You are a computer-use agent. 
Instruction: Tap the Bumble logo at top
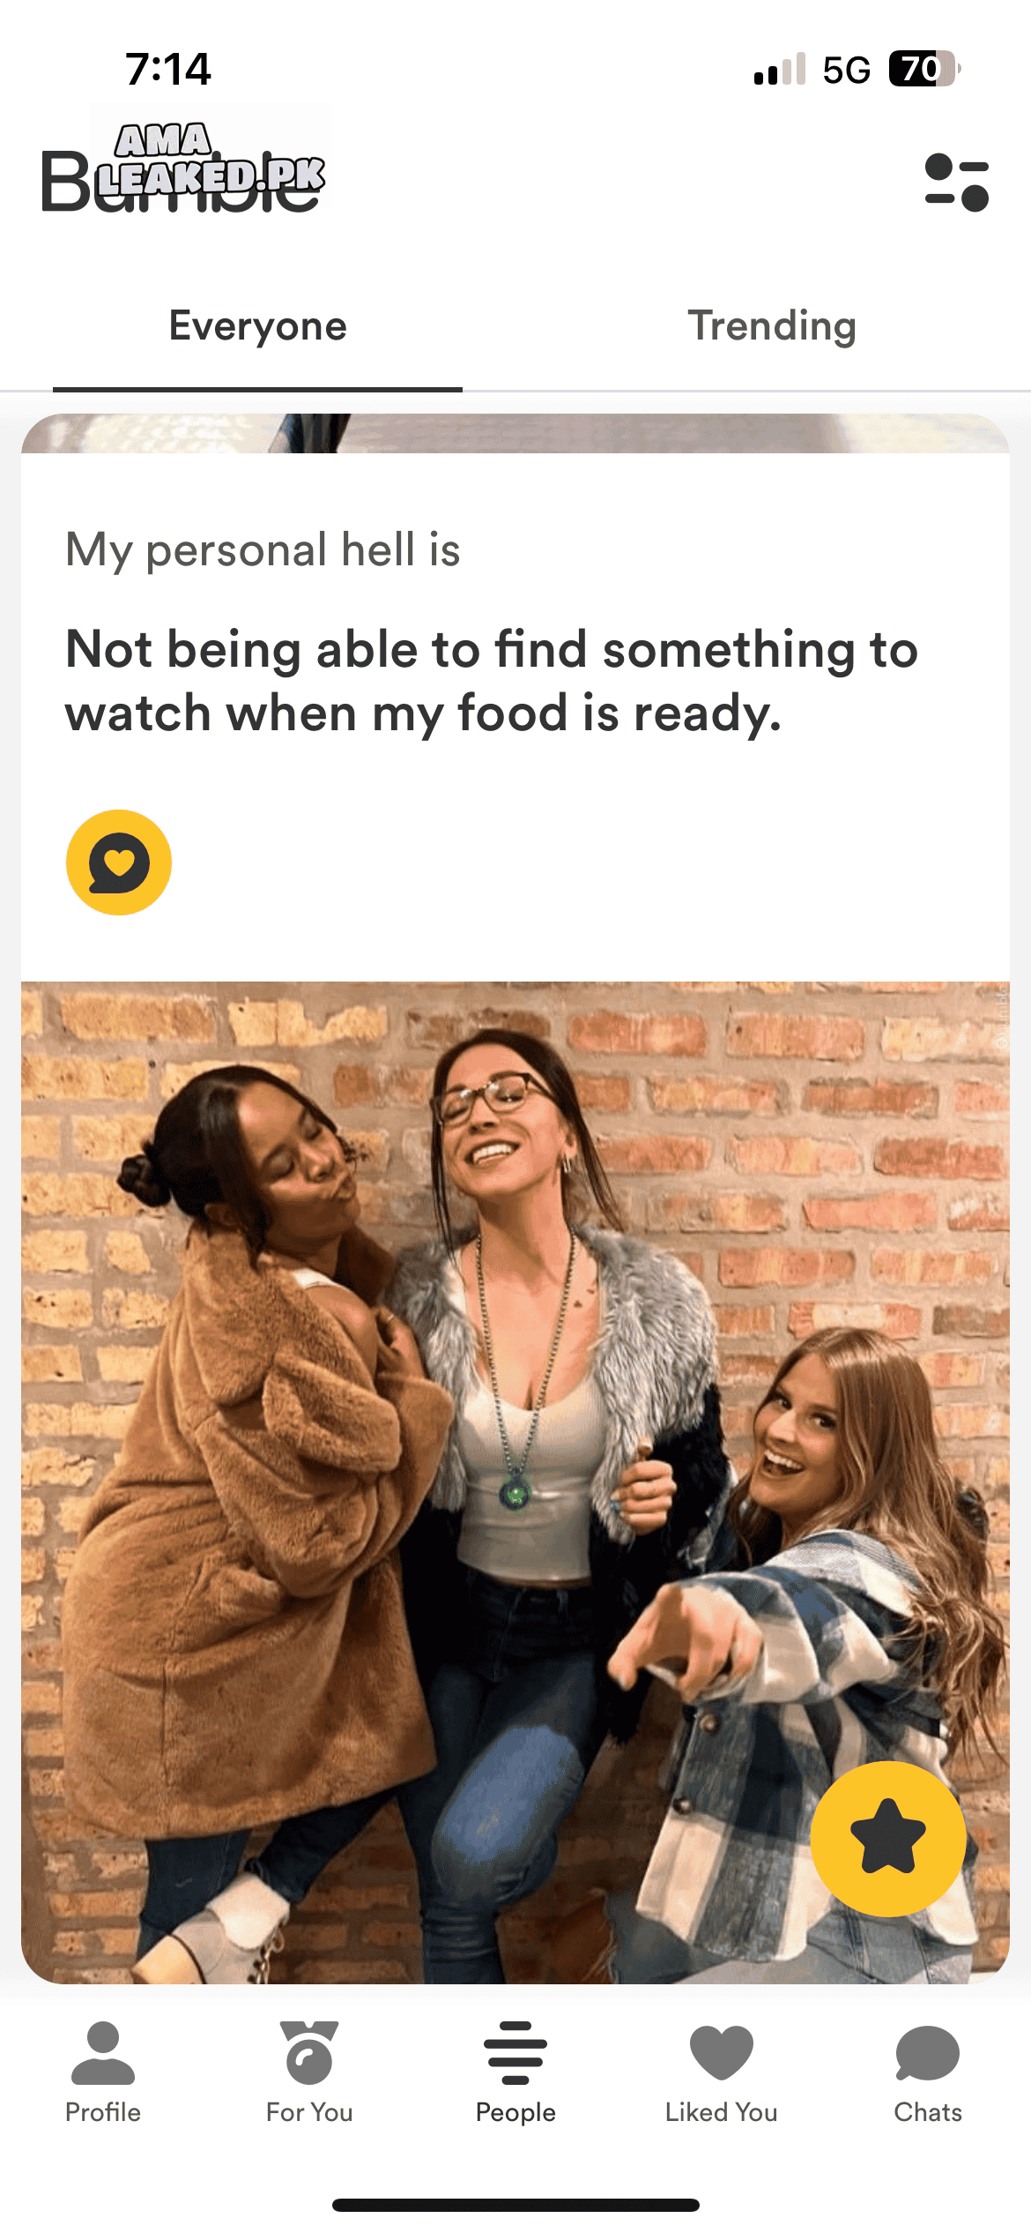pyautogui.click(x=181, y=183)
